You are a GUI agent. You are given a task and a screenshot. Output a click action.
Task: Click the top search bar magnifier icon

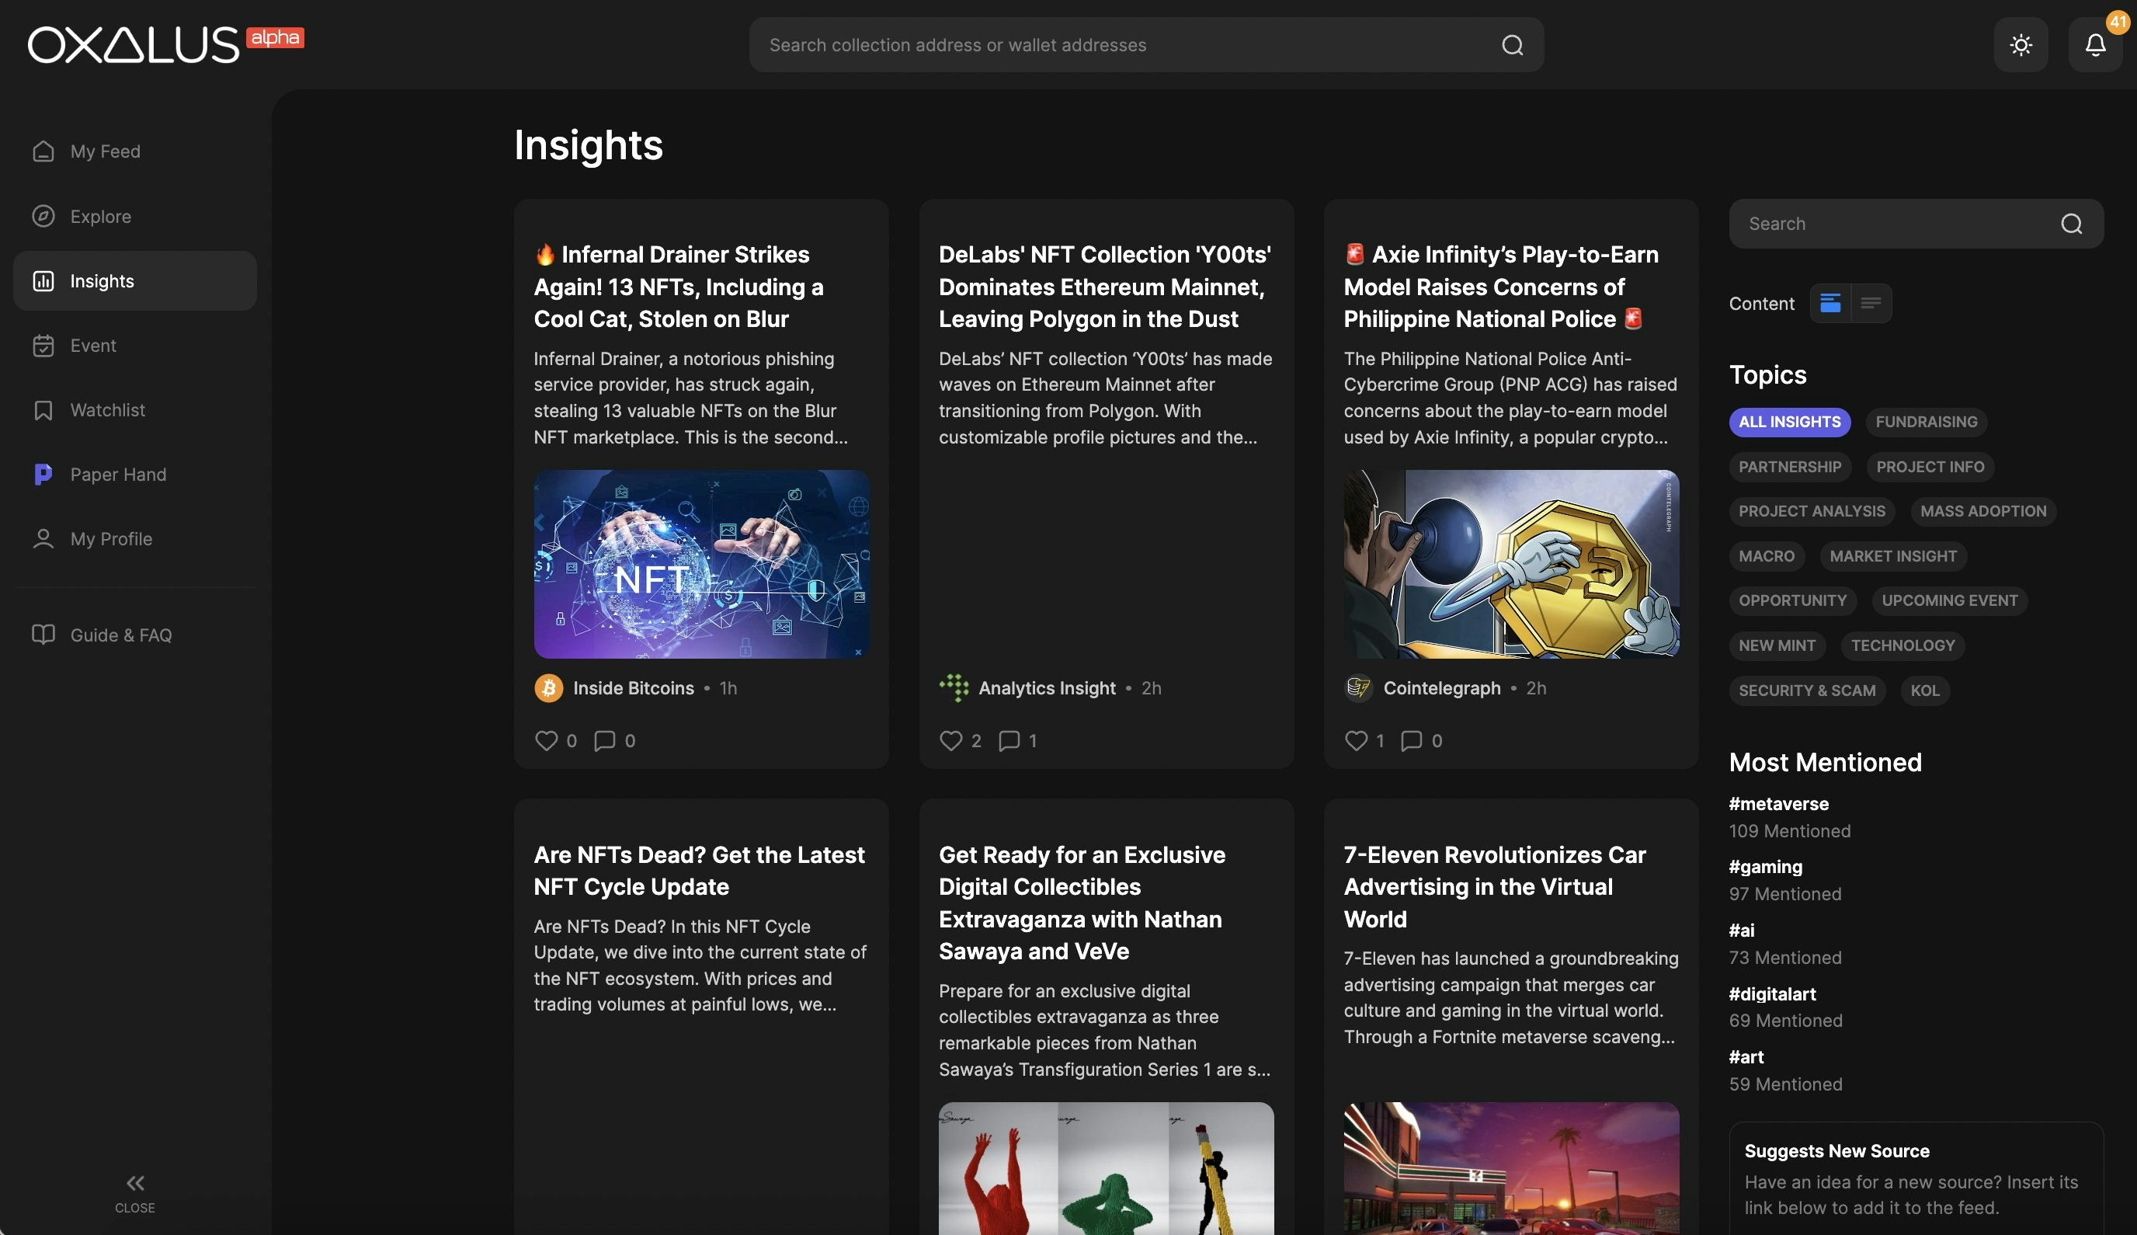(x=1512, y=45)
